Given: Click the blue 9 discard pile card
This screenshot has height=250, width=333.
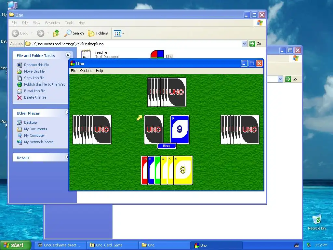Looking at the screenshot, I should coord(180,130).
